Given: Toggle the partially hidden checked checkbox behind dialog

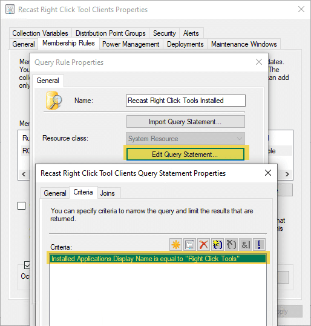Looking at the screenshot, I should pyautogui.click(x=27, y=265).
